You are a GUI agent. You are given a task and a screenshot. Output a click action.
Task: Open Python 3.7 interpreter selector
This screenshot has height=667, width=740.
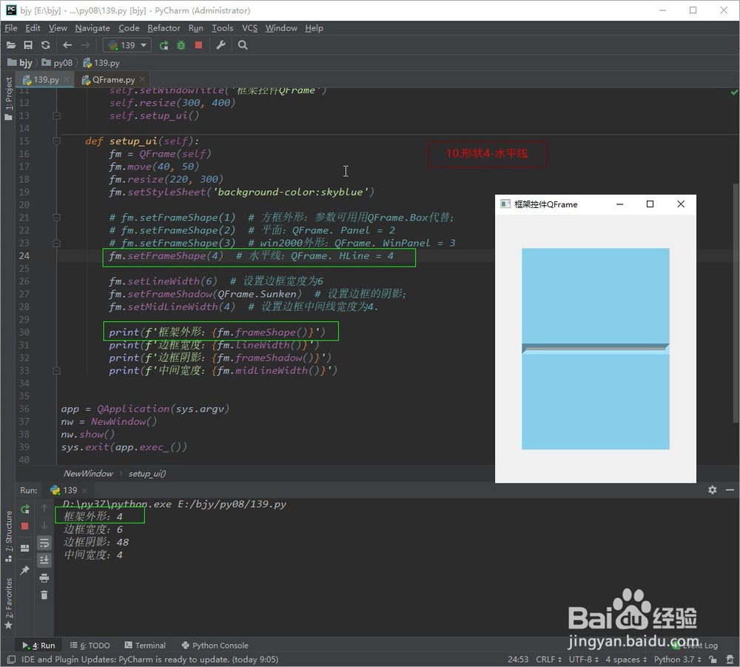(x=677, y=660)
